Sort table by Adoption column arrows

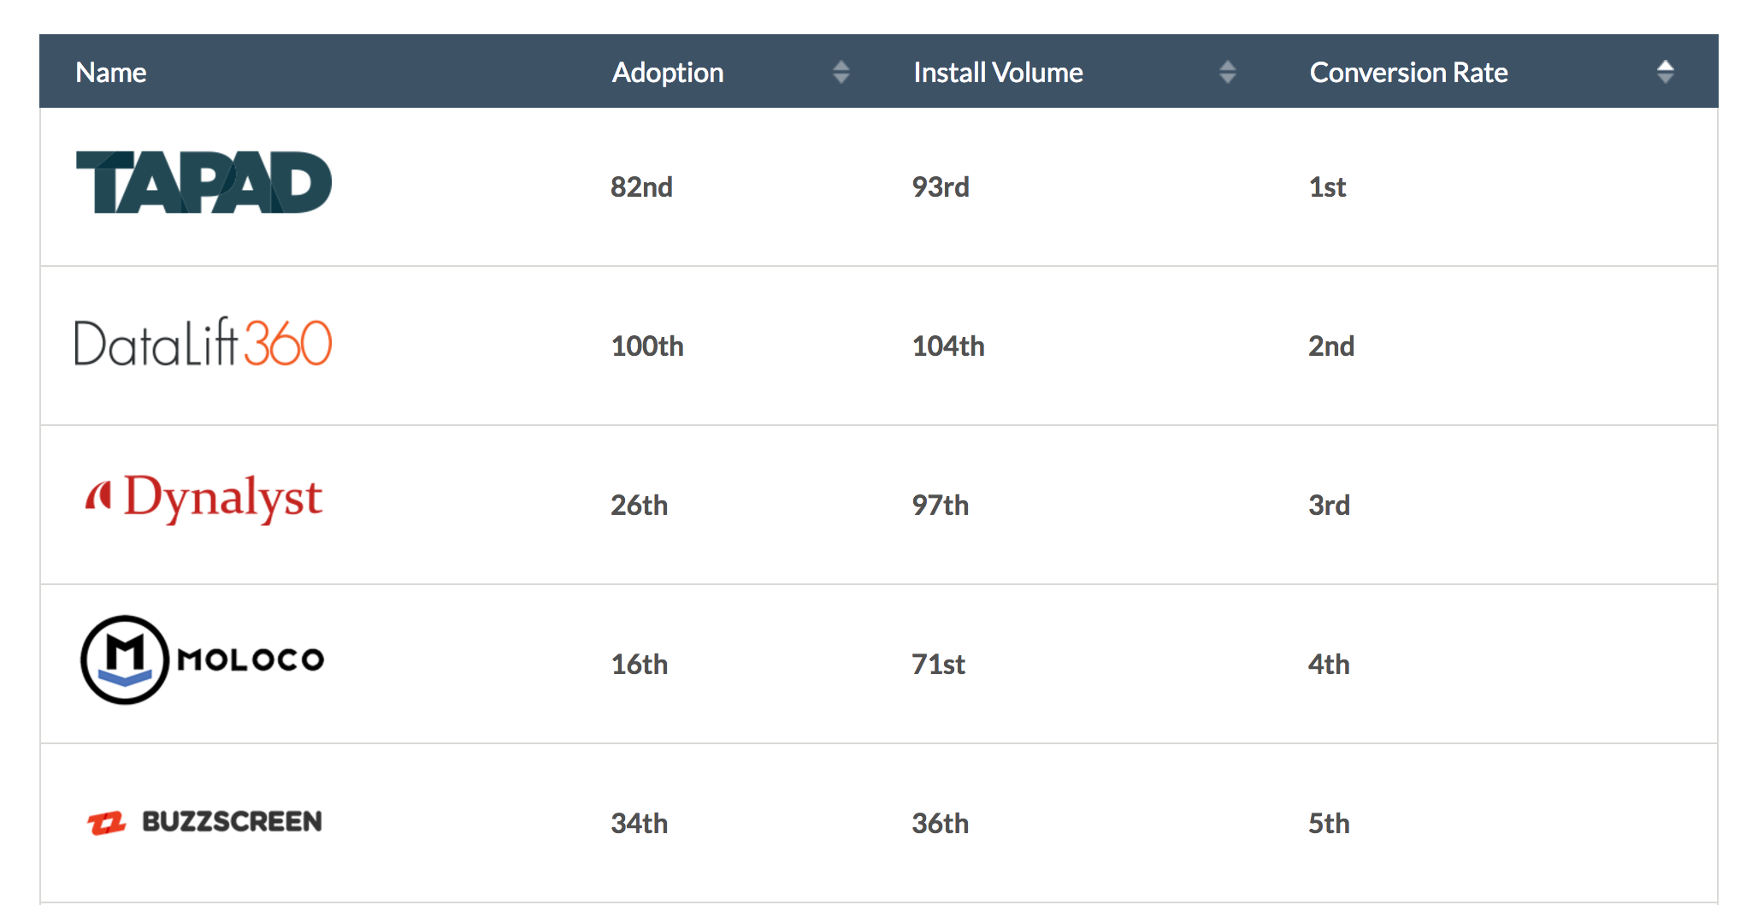841,72
